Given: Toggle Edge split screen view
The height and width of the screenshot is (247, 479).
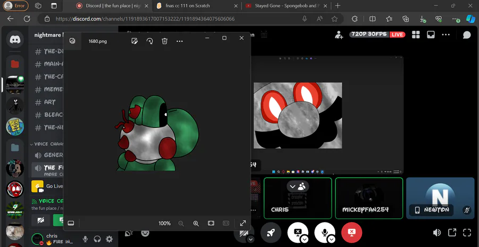Looking at the screenshot, I should pyautogui.click(x=373, y=19).
